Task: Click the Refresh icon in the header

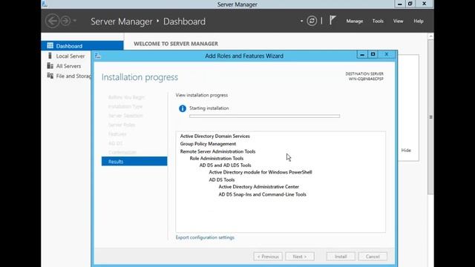Action: point(312,21)
